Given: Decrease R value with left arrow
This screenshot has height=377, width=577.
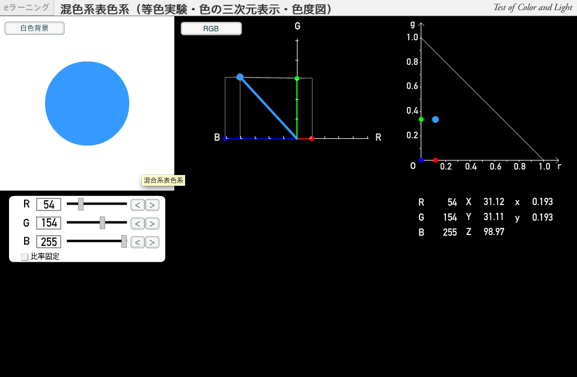Looking at the screenshot, I should click(x=138, y=205).
